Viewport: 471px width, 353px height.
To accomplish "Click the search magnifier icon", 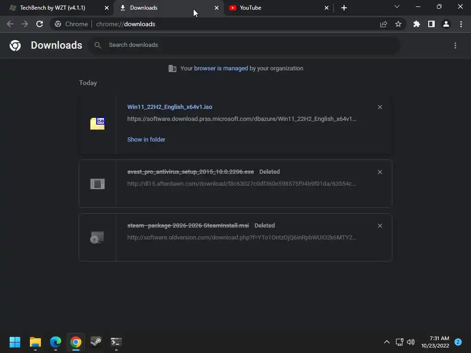I will [98, 45].
